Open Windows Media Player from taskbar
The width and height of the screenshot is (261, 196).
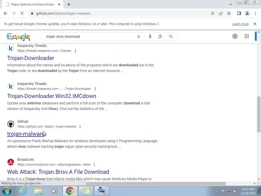54,191
